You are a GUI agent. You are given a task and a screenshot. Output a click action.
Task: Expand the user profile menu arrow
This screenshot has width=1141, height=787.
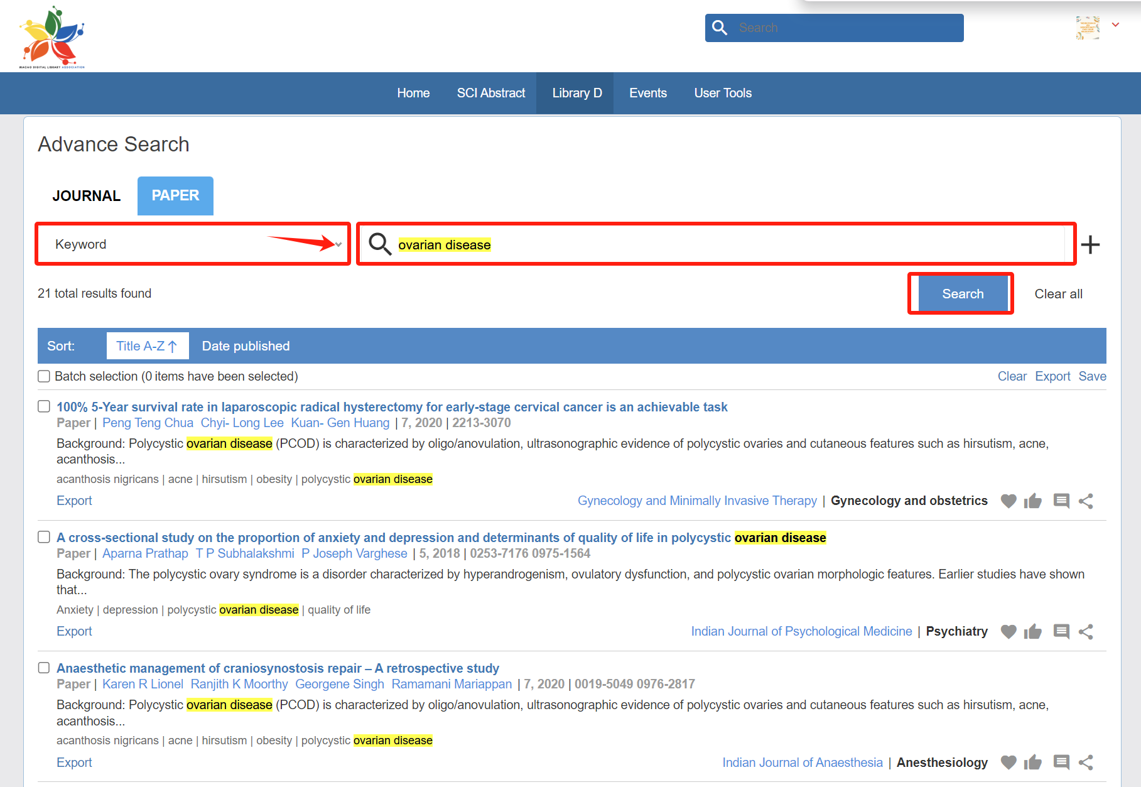1115,25
